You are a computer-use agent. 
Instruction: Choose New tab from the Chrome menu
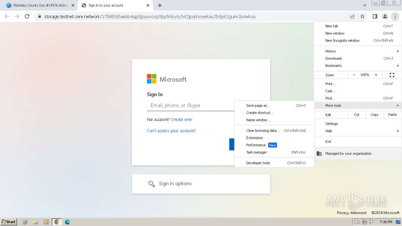click(x=358, y=26)
